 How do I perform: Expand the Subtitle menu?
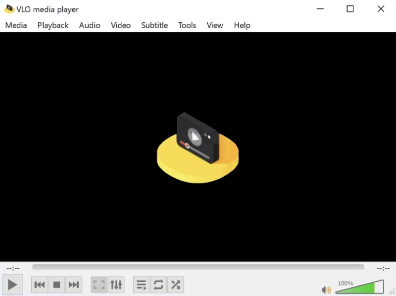point(154,25)
